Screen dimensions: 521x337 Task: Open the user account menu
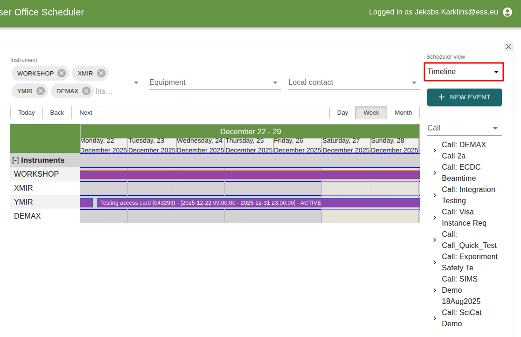pos(507,12)
